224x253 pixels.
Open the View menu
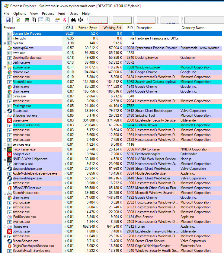[34, 14]
